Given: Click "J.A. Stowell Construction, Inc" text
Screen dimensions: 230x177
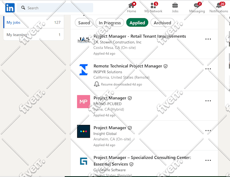Looking at the screenshot, I should (117, 42).
